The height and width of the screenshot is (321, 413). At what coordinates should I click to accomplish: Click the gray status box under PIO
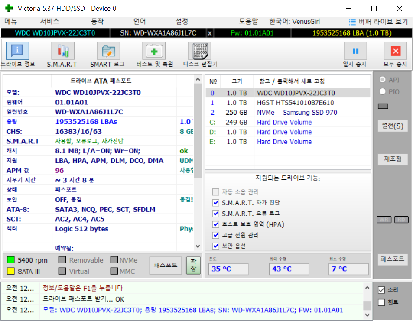click(x=383, y=106)
